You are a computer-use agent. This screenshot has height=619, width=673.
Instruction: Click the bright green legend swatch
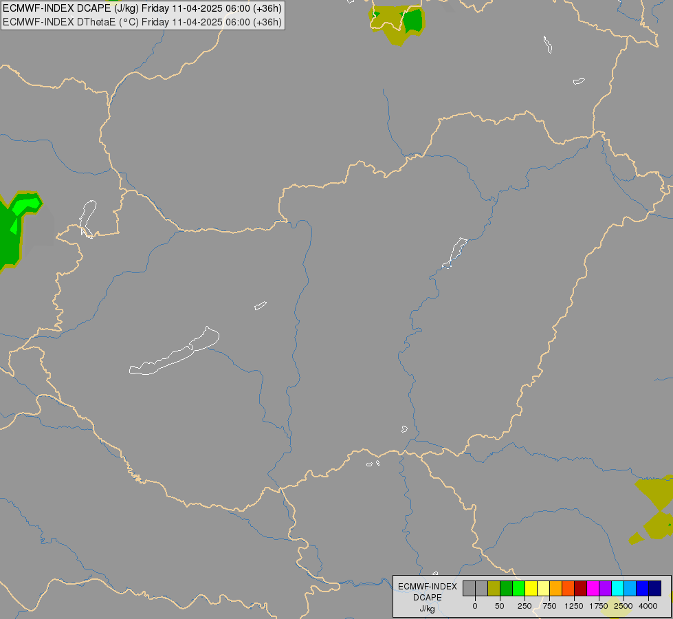(x=518, y=589)
